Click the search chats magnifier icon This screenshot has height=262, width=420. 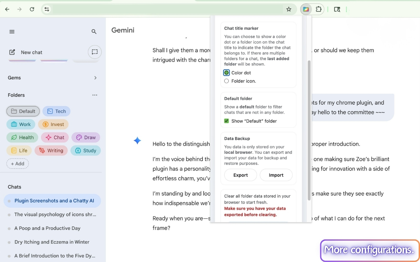[x=94, y=32]
